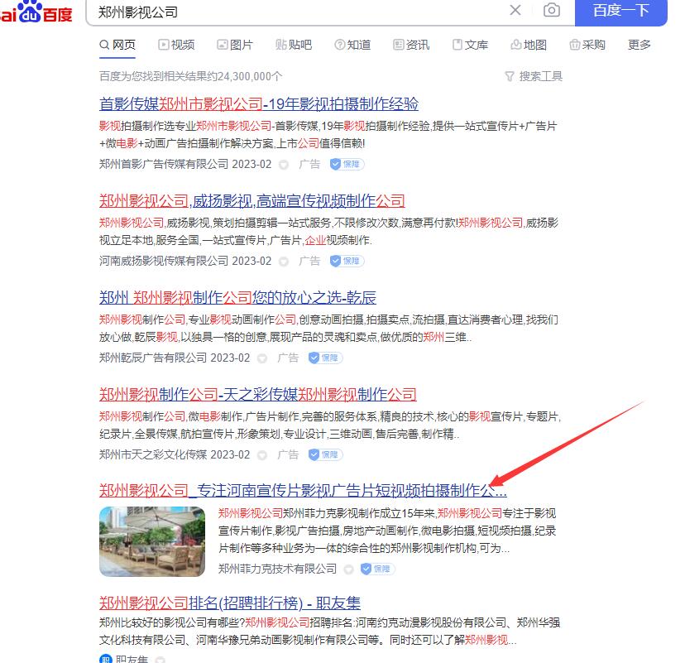Expand the dropdown circle beside 郑州乾辰广告有限公司
685x663 pixels.
[x=262, y=358]
